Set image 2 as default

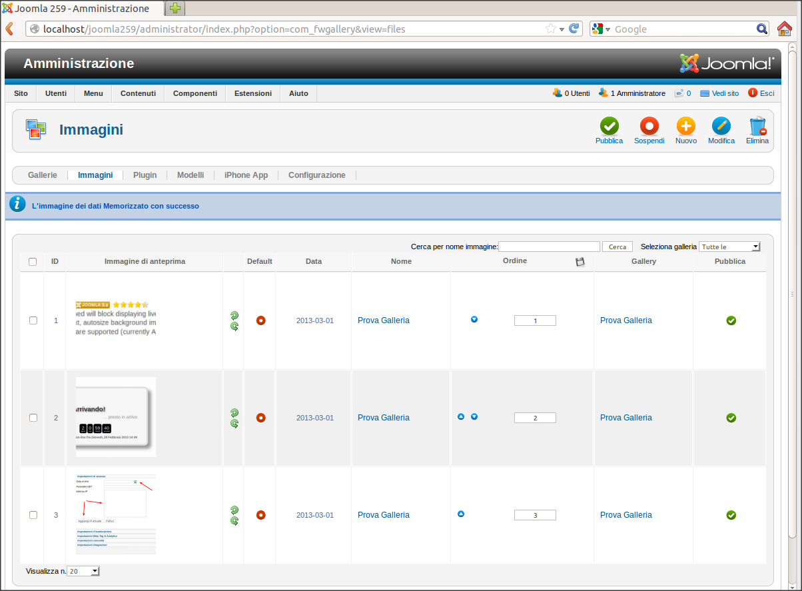tap(260, 418)
